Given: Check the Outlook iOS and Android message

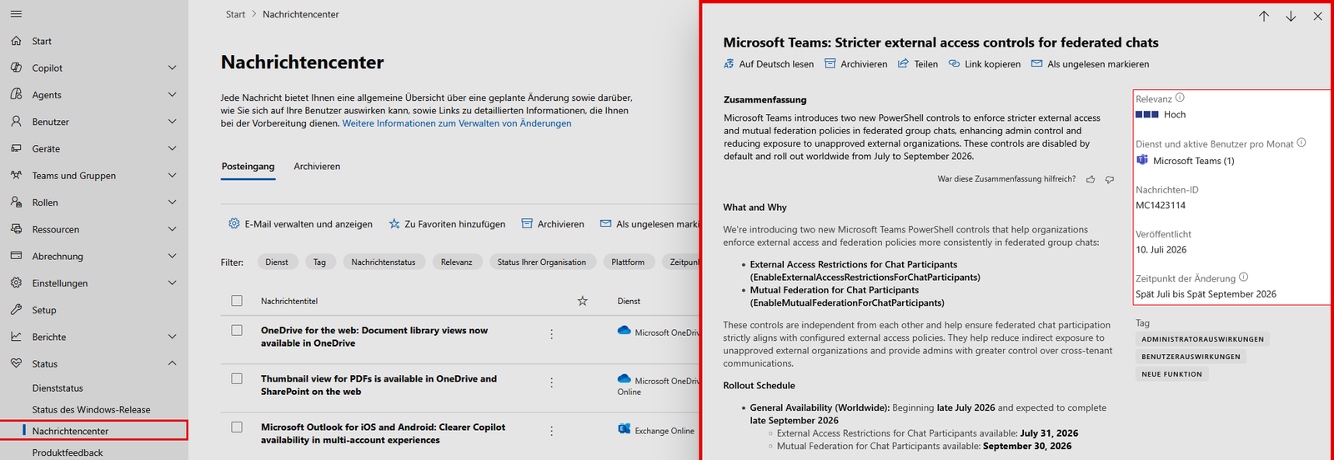Looking at the screenshot, I should click(237, 427).
